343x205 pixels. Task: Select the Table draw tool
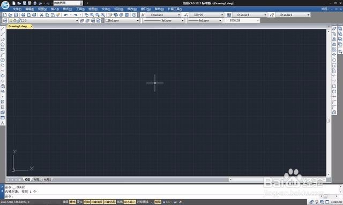(x=3, y=118)
